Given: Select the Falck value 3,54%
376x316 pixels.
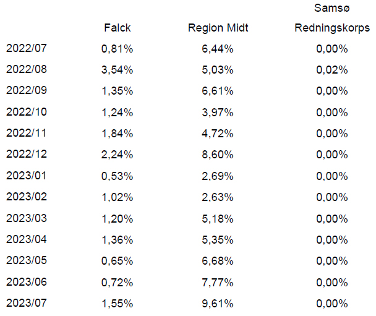Looking at the screenshot, I should pyautogui.click(x=117, y=70).
